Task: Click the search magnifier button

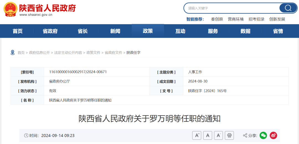Action: point(288,8)
